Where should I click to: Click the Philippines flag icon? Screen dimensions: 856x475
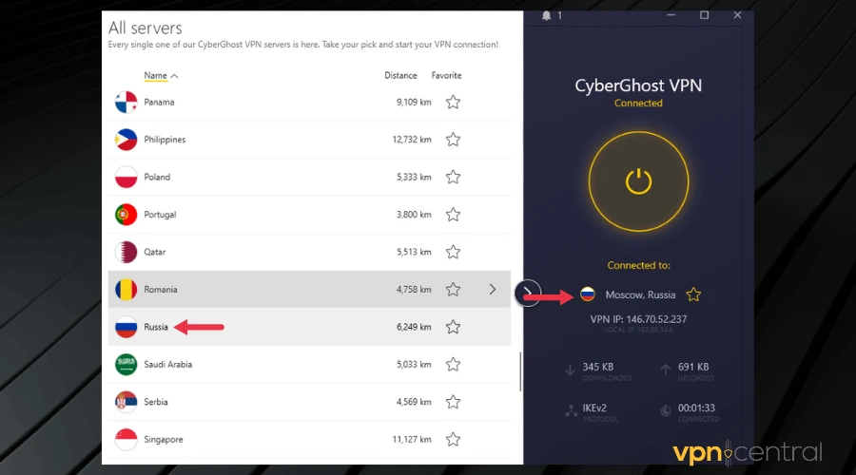point(126,140)
